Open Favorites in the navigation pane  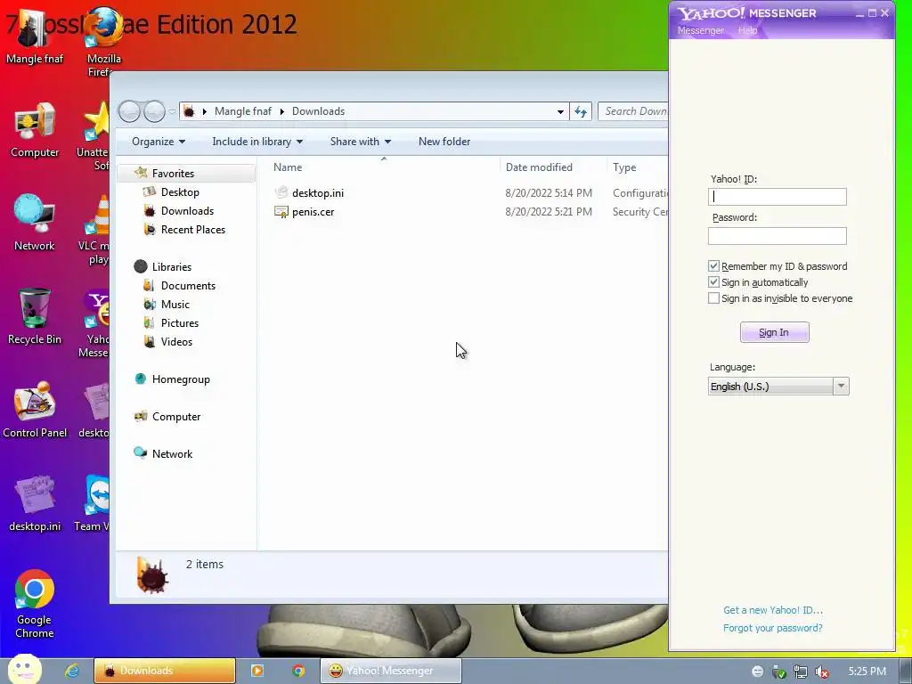[173, 174]
